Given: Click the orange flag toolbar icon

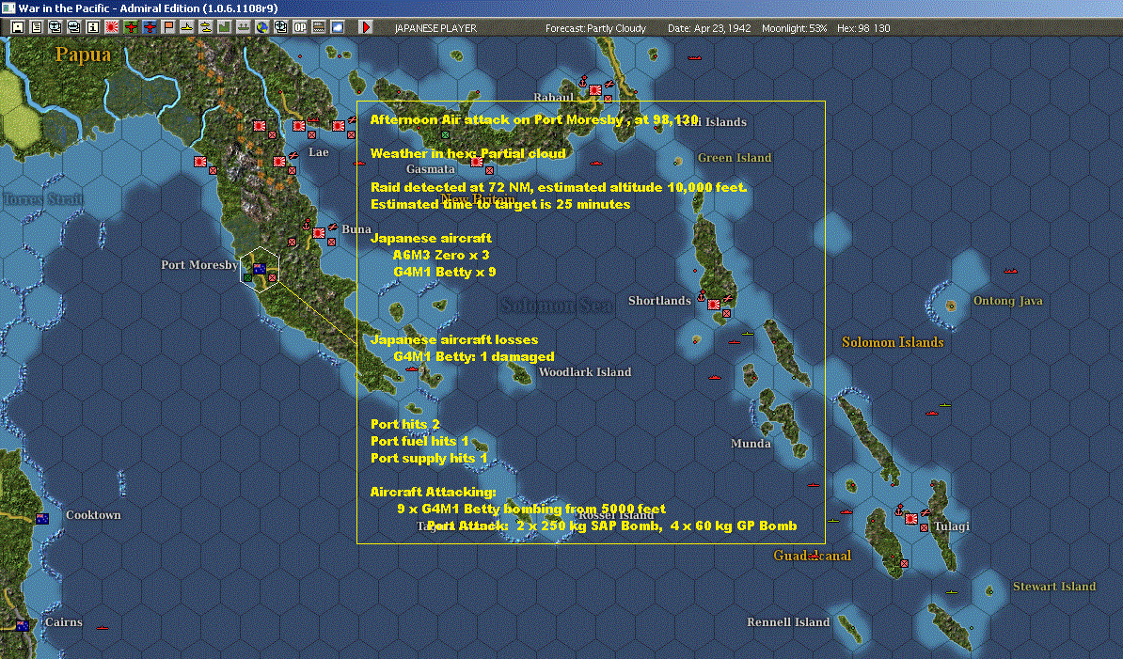Looking at the screenshot, I should coord(167,27).
